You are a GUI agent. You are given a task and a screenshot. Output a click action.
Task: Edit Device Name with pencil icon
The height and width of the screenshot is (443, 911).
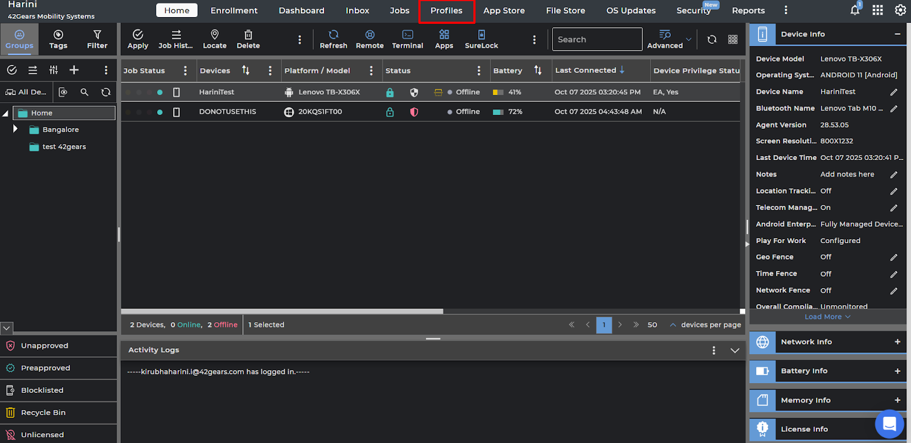893,92
